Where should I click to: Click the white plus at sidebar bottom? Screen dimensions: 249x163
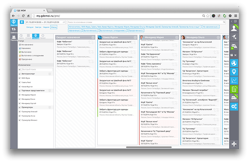click(234, 144)
